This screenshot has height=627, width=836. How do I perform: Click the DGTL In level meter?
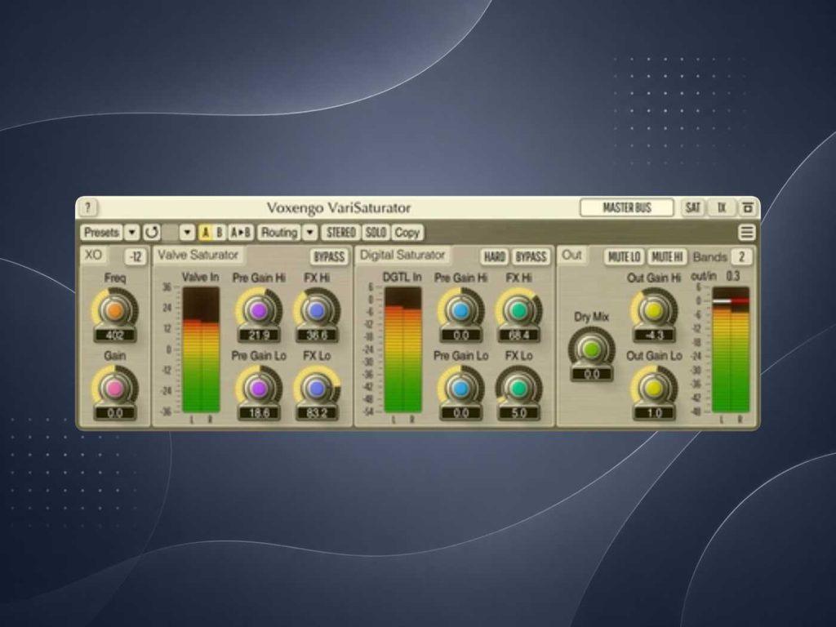pyautogui.click(x=403, y=349)
